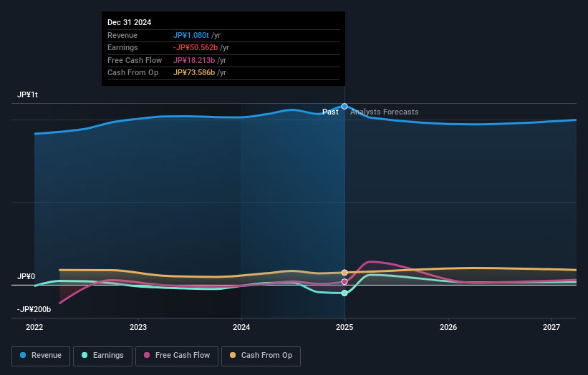This screenshot has height=375, width=588.
Task: Click the Past label on the chart
Action: click(330, 112)
